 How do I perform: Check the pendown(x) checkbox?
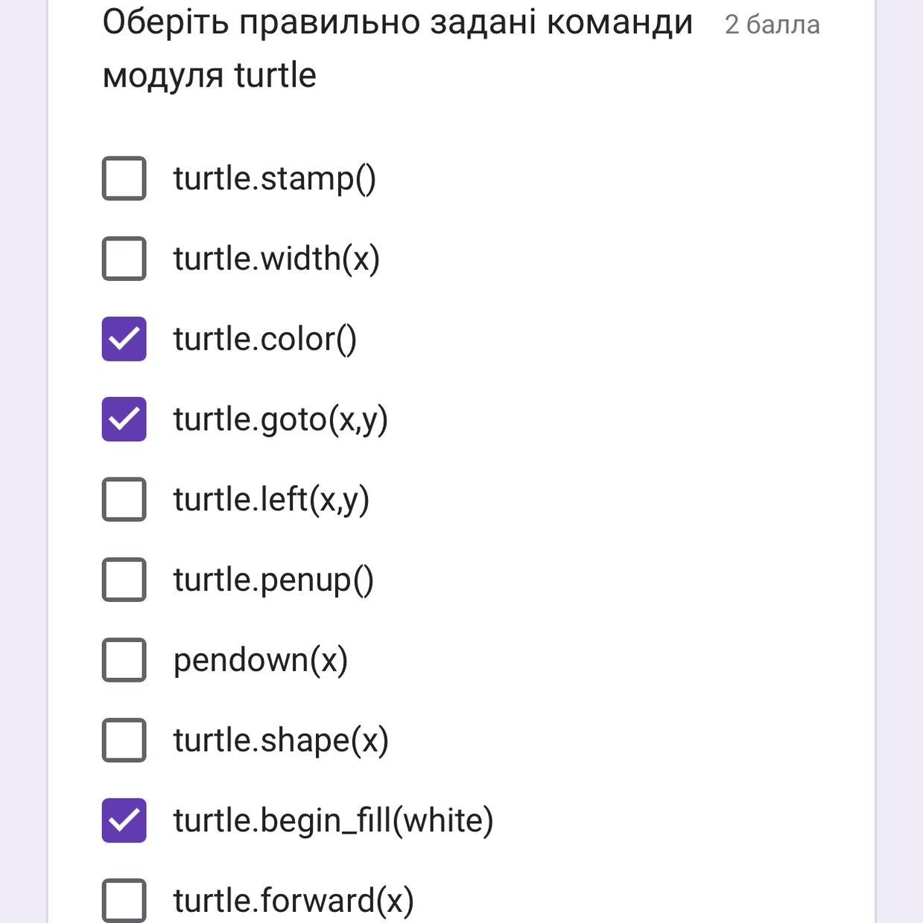click(x=124, y=660)
